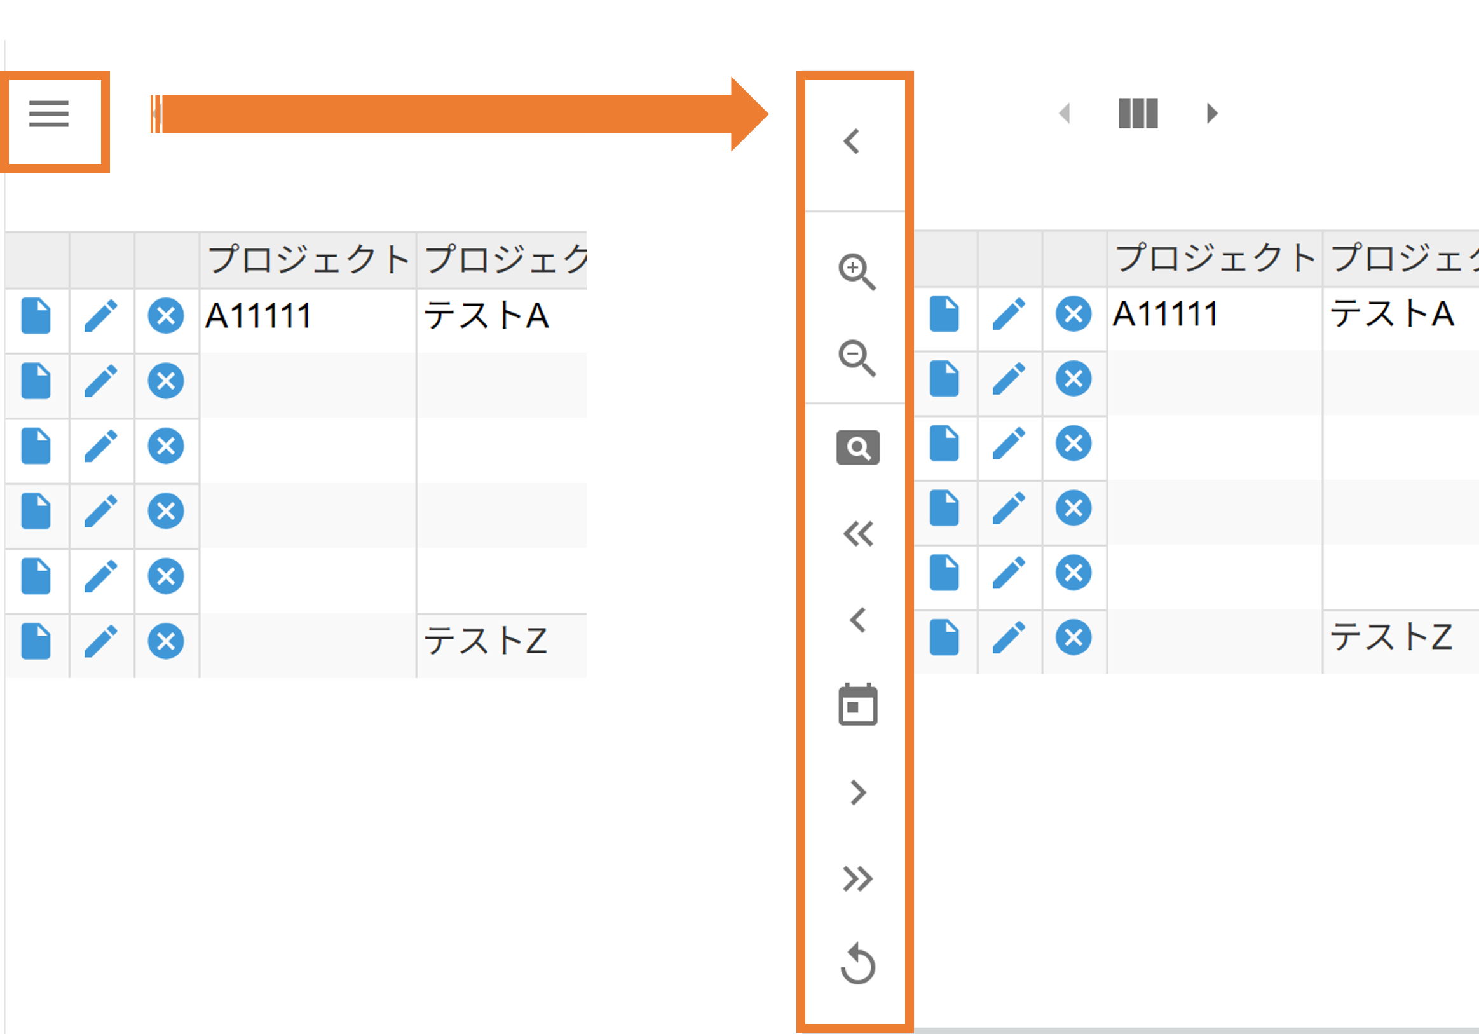Click the zoom in magnifier icon
Screen dimensions: 1479x1034
(857, 272)
